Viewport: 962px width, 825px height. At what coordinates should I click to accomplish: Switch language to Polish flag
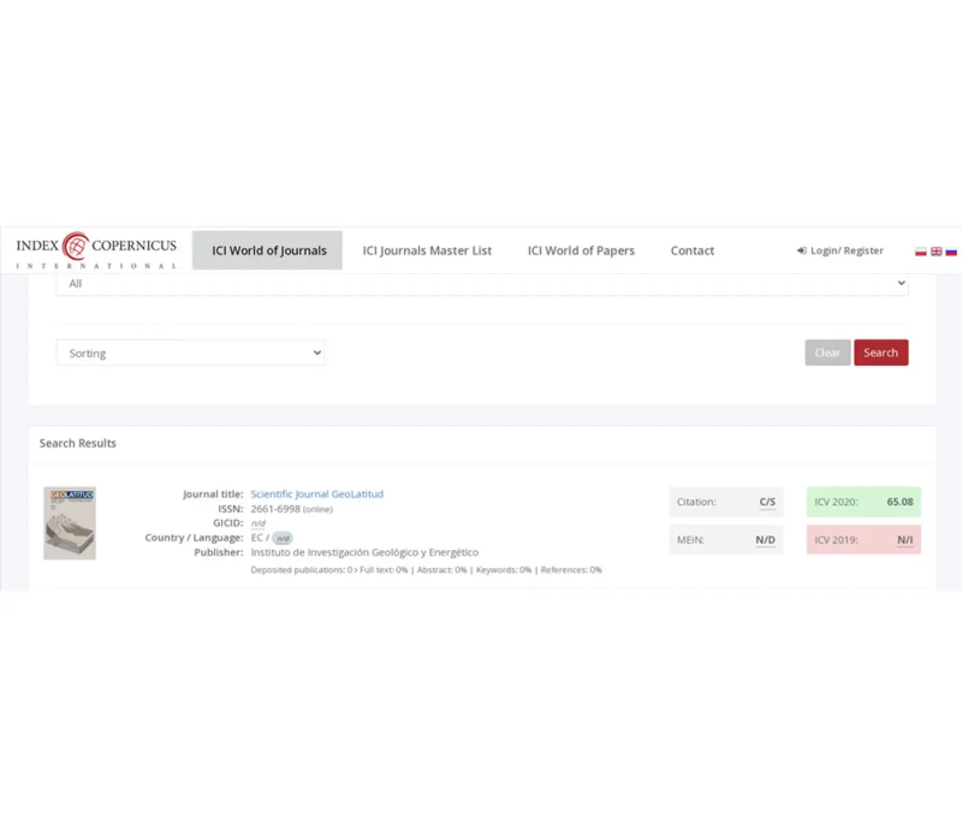[x=921, y=252]
